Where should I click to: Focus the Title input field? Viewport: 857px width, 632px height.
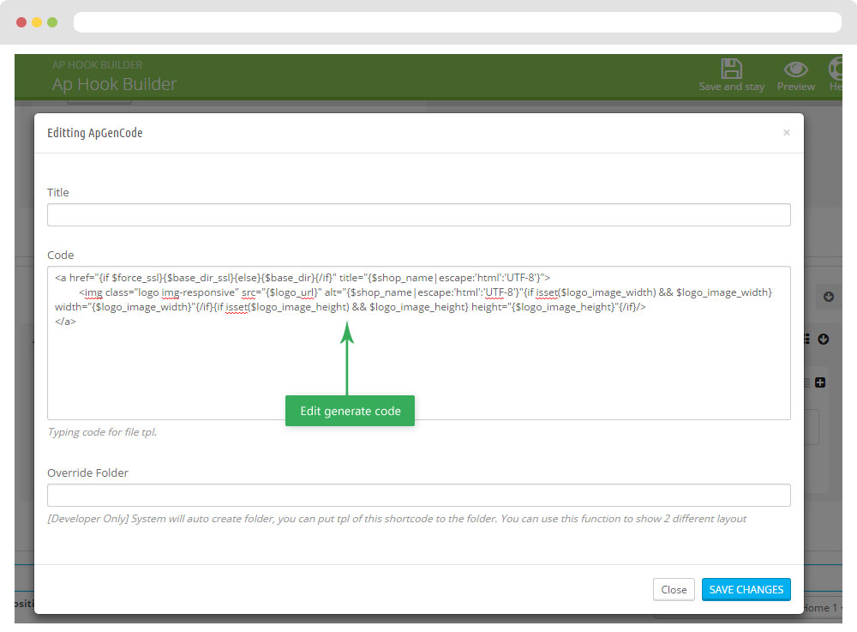(418, 215)
